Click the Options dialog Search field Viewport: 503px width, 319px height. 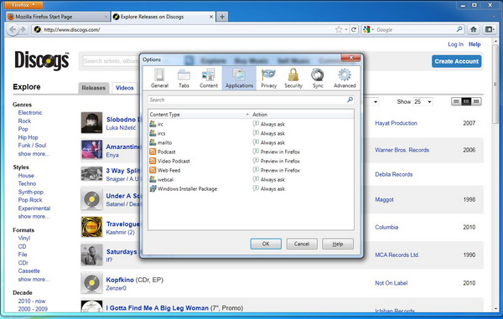[x=251, y=100]
